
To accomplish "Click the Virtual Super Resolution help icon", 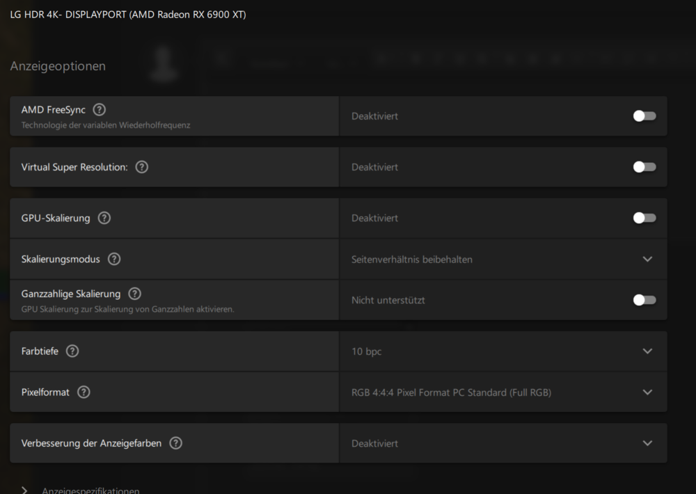I will [x=142, y=167].
